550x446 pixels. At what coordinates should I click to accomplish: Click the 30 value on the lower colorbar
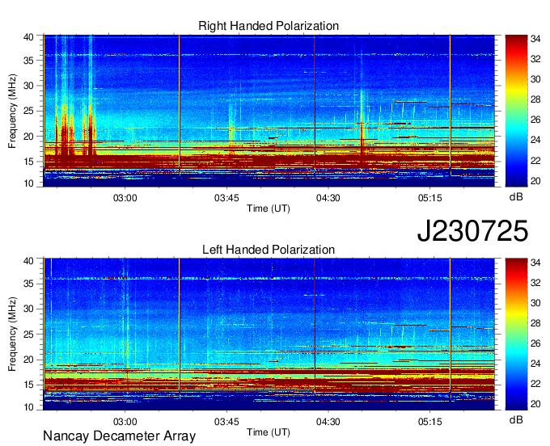[x=535, y=303]
